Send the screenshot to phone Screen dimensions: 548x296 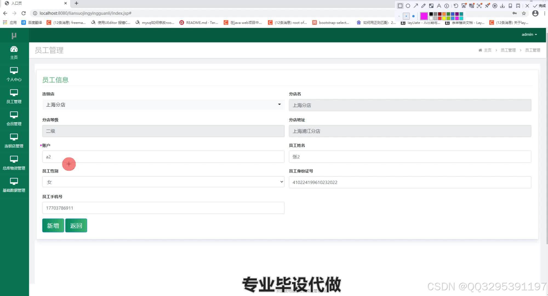510,6
